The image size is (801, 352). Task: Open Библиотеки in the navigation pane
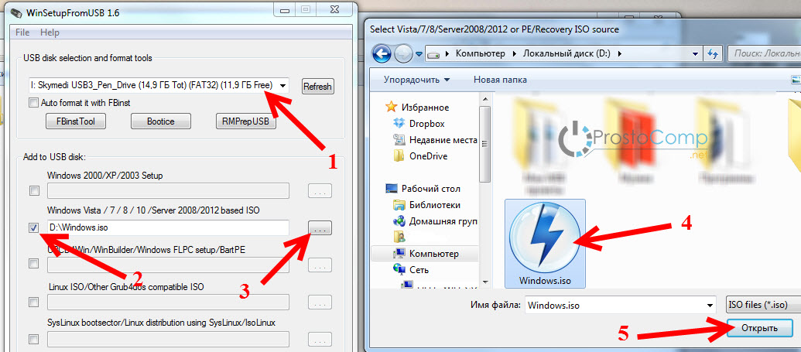click(435, 205)
